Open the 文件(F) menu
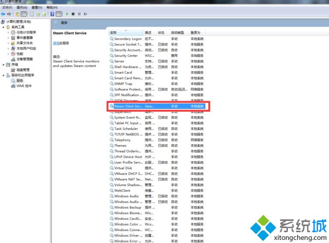The height and width of the screenshot is (243, 329). 7,8
